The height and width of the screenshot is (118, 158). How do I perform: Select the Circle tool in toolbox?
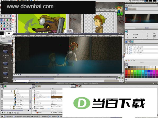(x=7, y=23)
